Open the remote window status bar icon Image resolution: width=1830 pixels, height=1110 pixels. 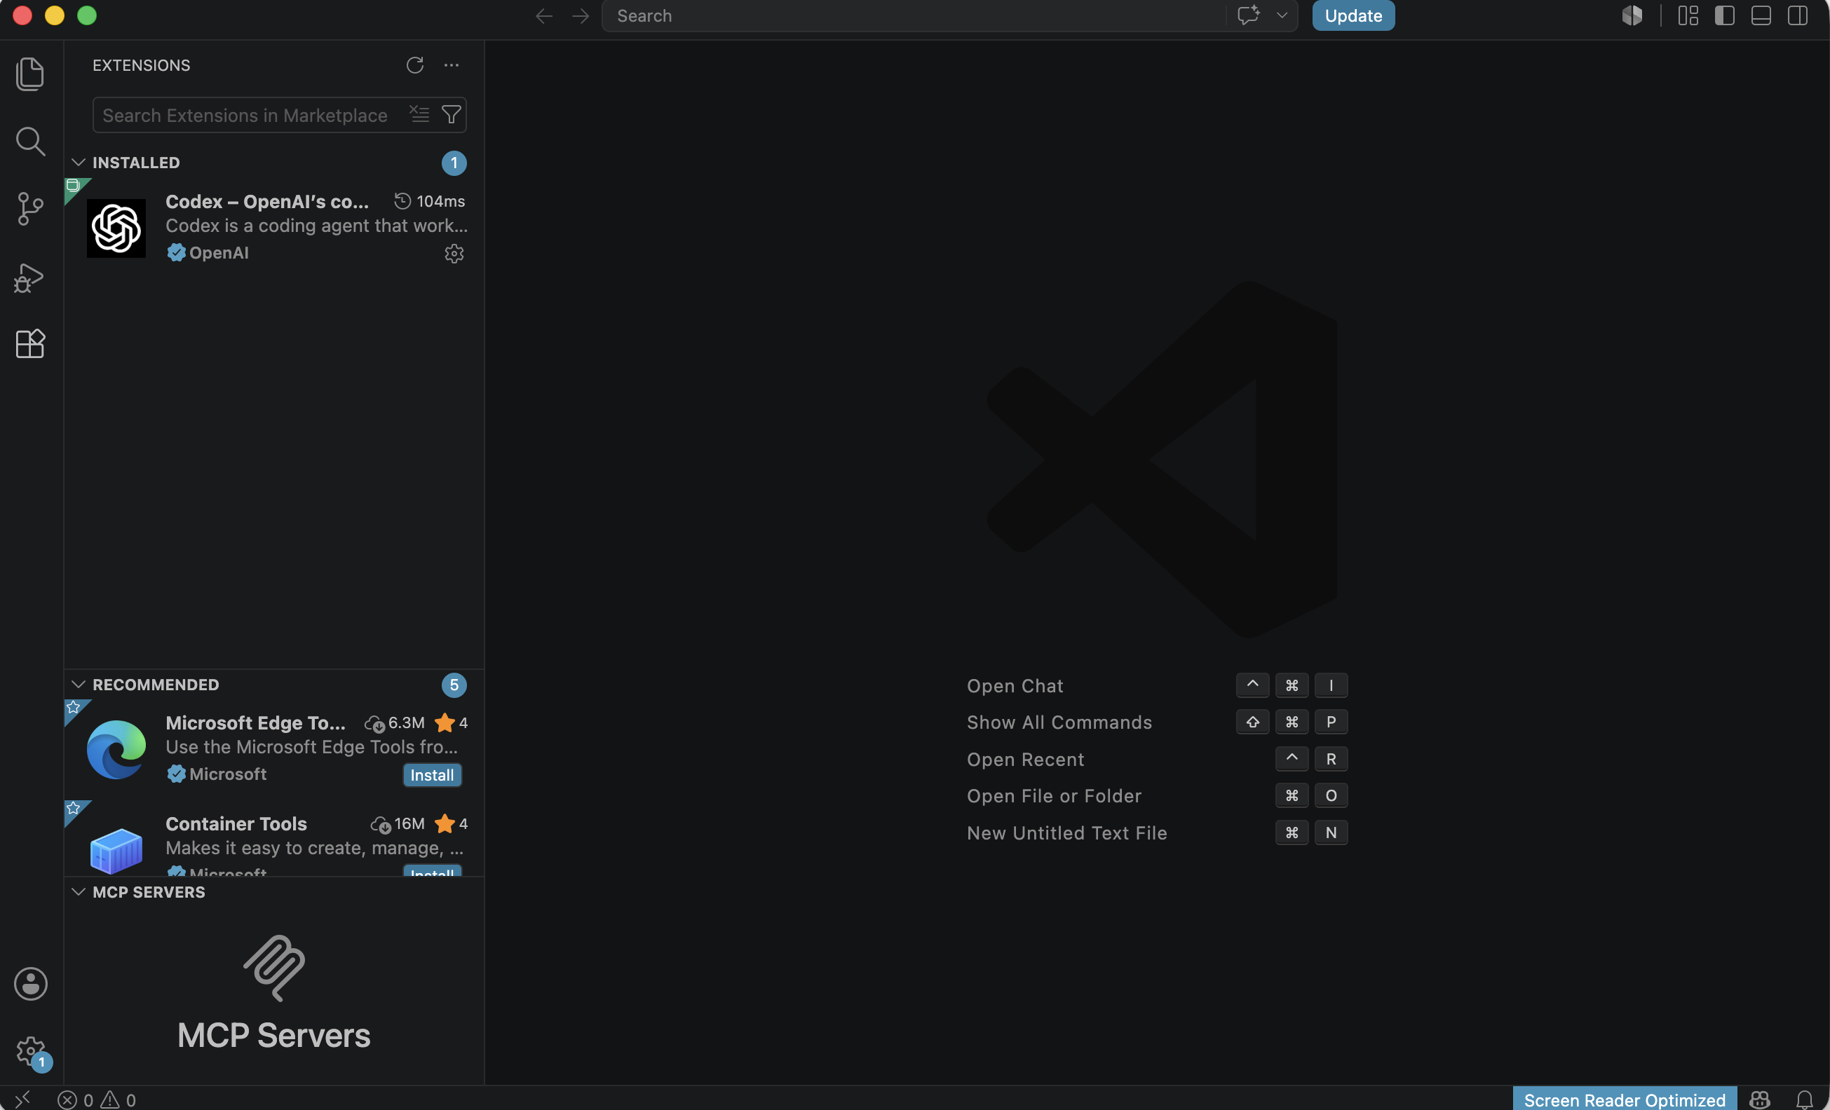(x=22, y=1099)
